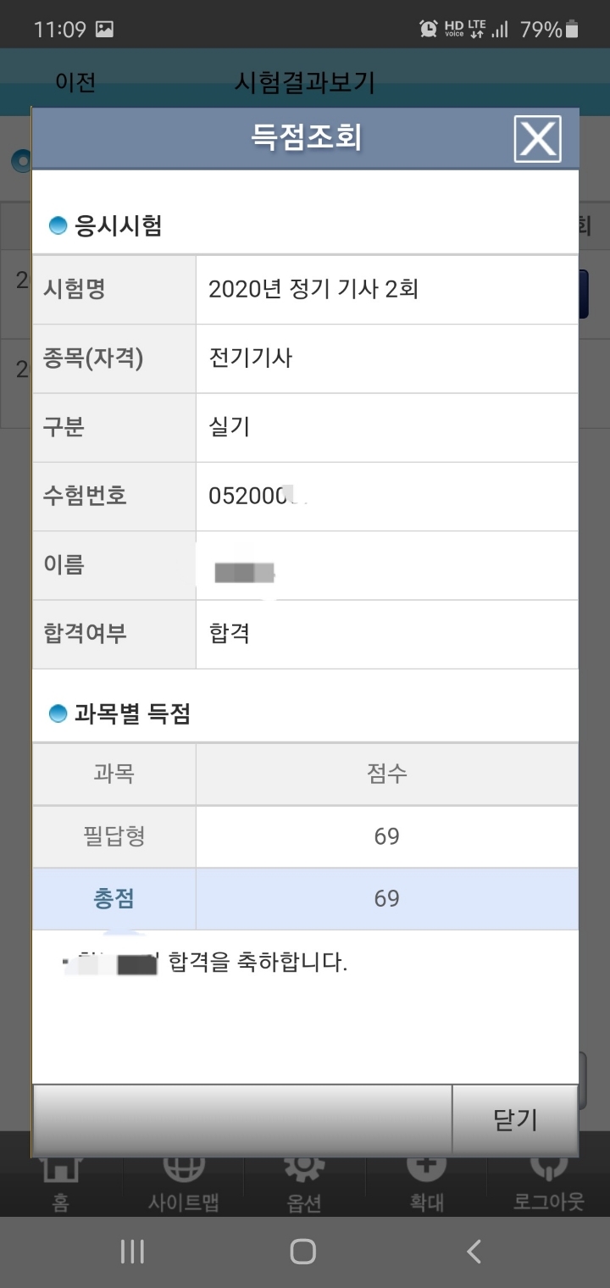Go back using 이전 in the header
Screen dimensions: 610x1288
pyautogui.click(x=75, y=82)
